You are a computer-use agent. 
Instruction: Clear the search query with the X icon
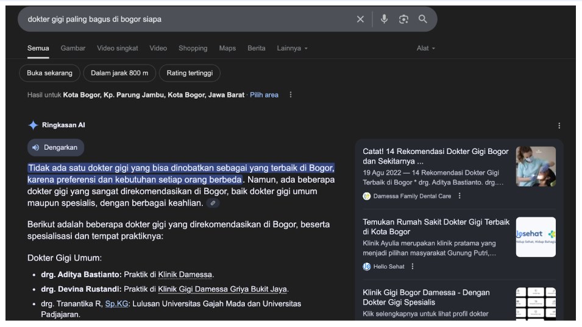(x=360, y=19)
